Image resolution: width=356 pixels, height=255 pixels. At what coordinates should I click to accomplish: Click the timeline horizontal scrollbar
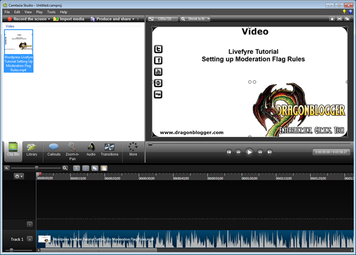pyautogui.click(x=98, y=250)
